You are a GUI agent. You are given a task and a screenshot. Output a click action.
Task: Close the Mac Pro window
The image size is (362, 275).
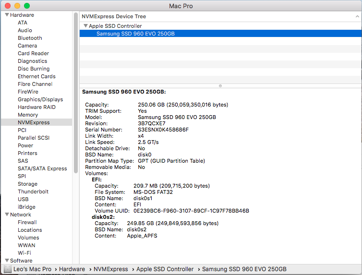click(8, 6)
